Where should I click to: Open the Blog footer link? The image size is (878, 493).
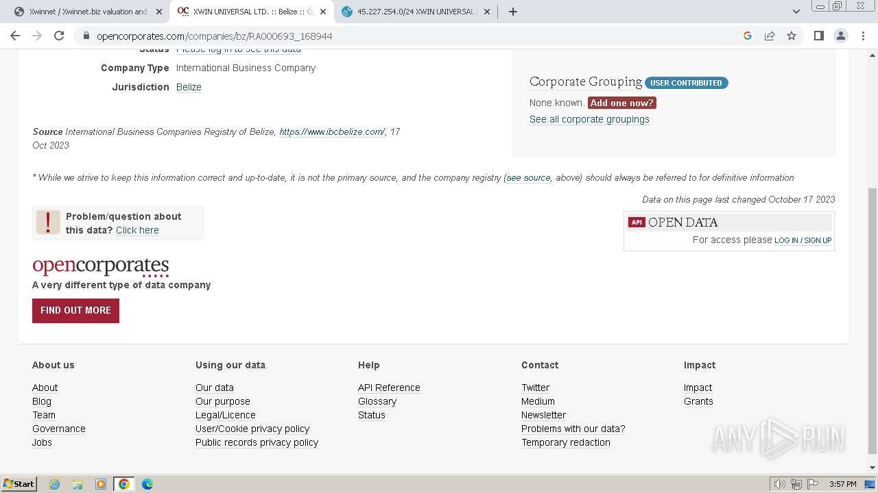click(x=42, y=401)
